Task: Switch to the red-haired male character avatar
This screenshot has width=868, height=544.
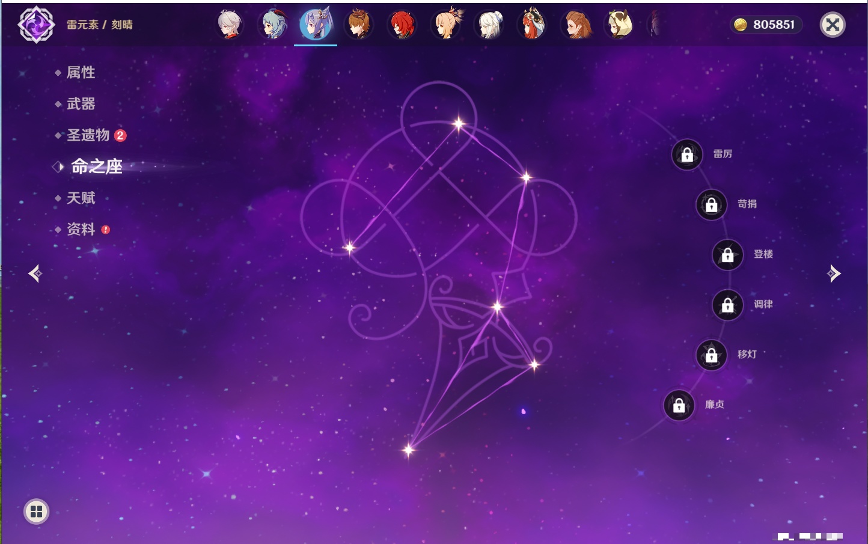Action: (x=403, y=25)
